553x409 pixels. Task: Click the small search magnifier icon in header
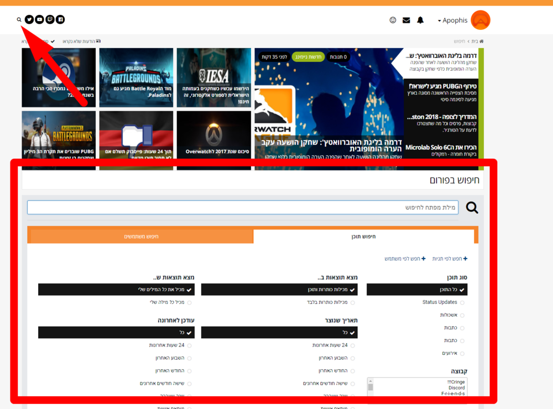tap(19, 20)
